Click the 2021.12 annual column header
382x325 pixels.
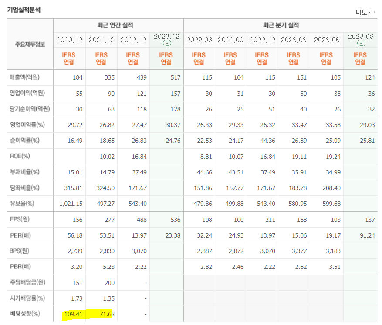101,40
